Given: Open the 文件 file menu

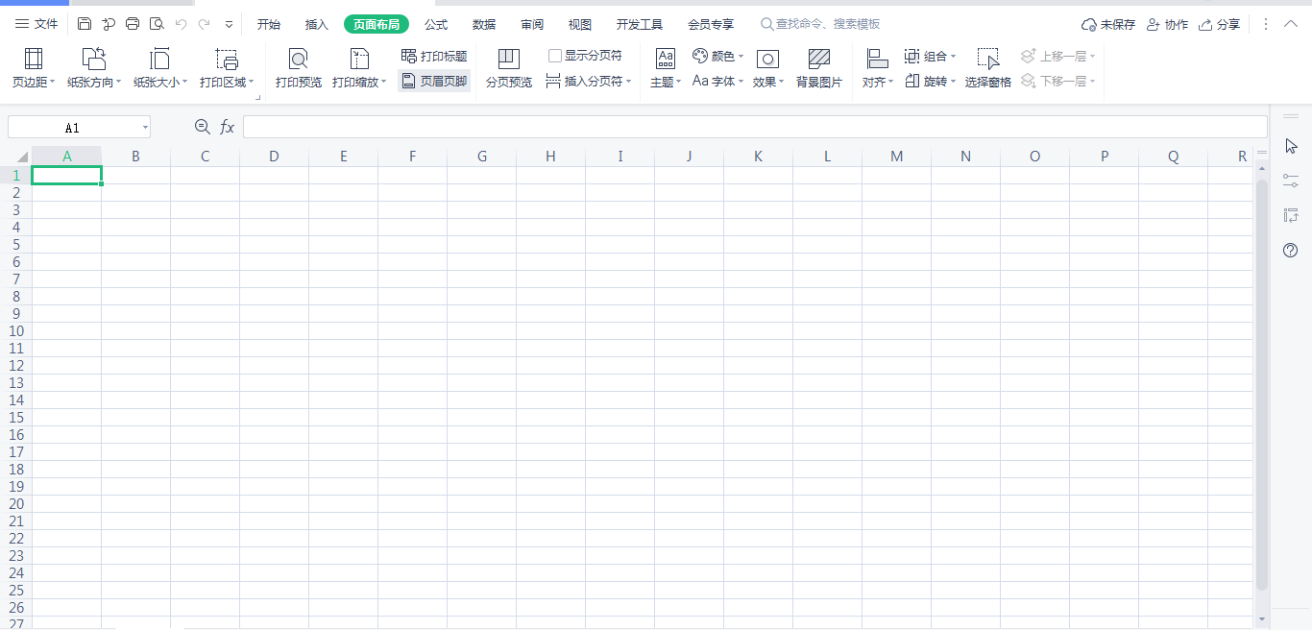Looking at the screenshot, I should [x=36, y=24].
